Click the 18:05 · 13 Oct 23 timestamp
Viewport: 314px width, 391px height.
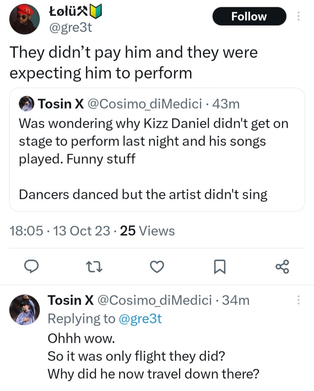[x=59, y=231]
